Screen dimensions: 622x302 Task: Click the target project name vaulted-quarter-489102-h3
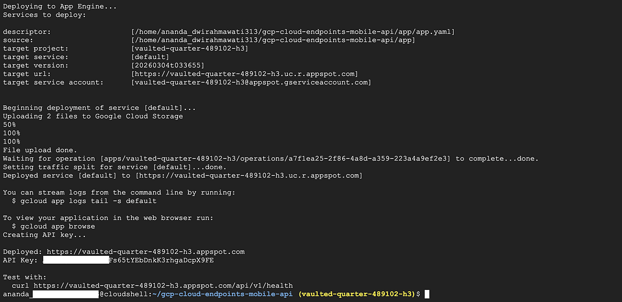(192, 49)
